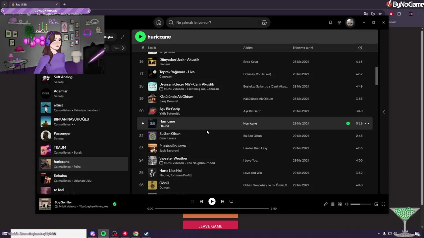Seek on the song progress bar

212,209
